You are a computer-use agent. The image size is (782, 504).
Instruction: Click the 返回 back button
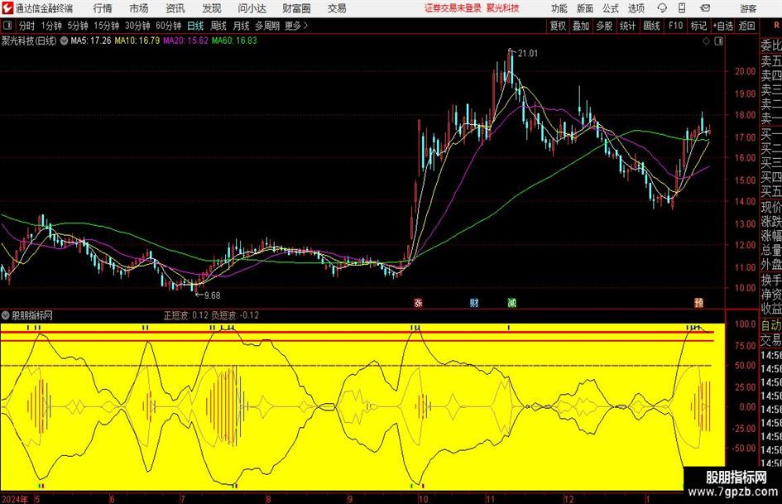coord(746,26)
